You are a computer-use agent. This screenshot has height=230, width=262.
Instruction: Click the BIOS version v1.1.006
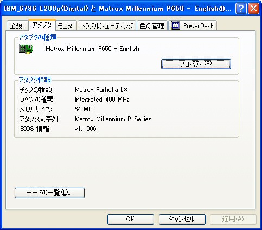(85, 129)
